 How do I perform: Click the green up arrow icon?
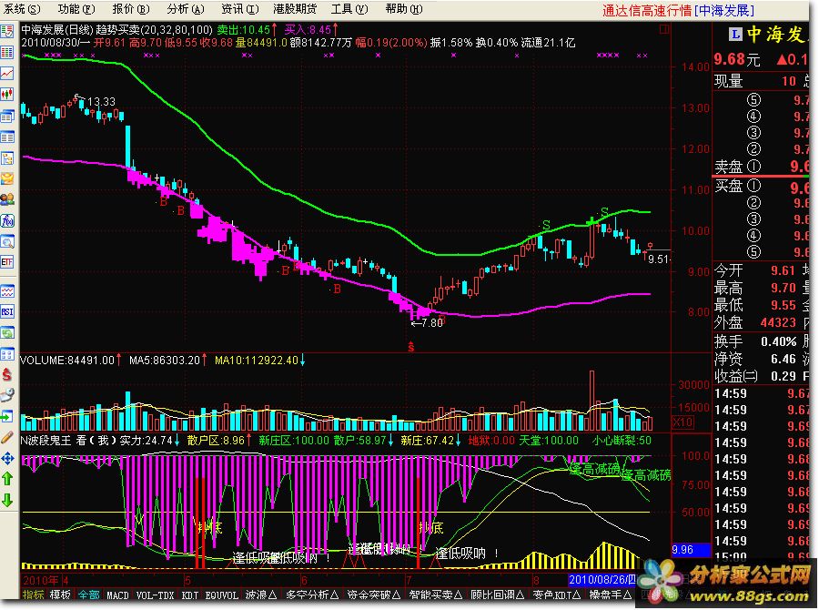click(7, 478)
